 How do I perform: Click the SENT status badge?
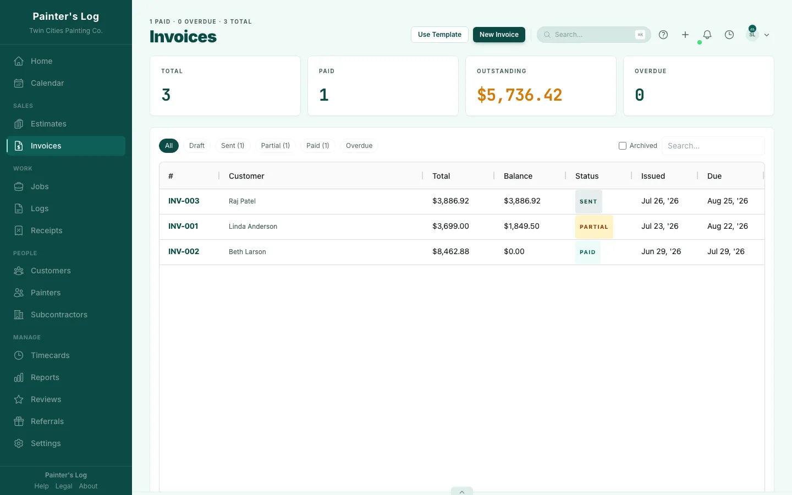pyautogui.click(x=588, y=202)
